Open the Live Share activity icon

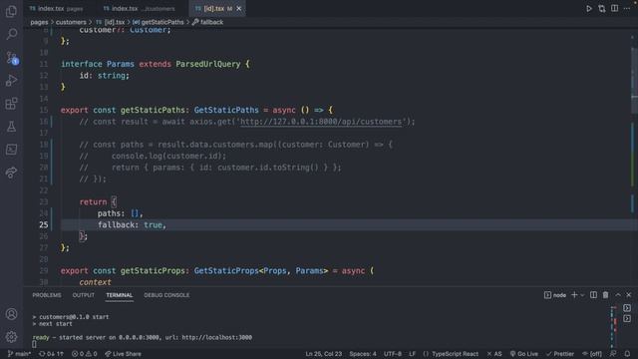click(x=11, y=173)
